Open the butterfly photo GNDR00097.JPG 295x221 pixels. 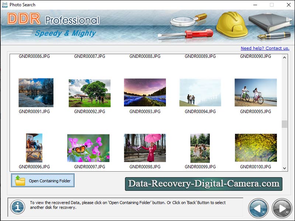tap(90, 148)
